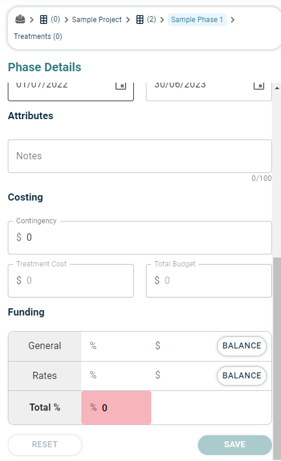The width and height of the screenshot is (281, 461).
Task: Go to the Sample Project breadcrumb
Action: point(97,20)
